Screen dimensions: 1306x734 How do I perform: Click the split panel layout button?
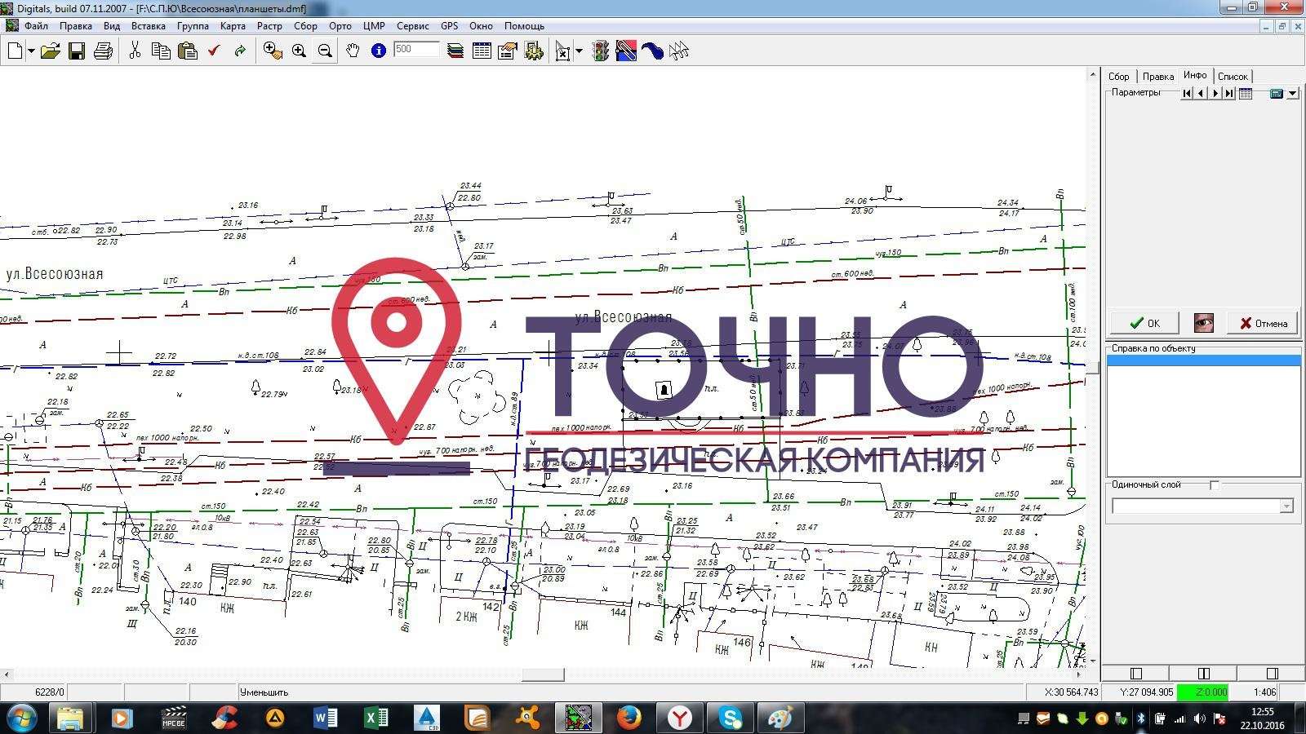(1203, 673)
